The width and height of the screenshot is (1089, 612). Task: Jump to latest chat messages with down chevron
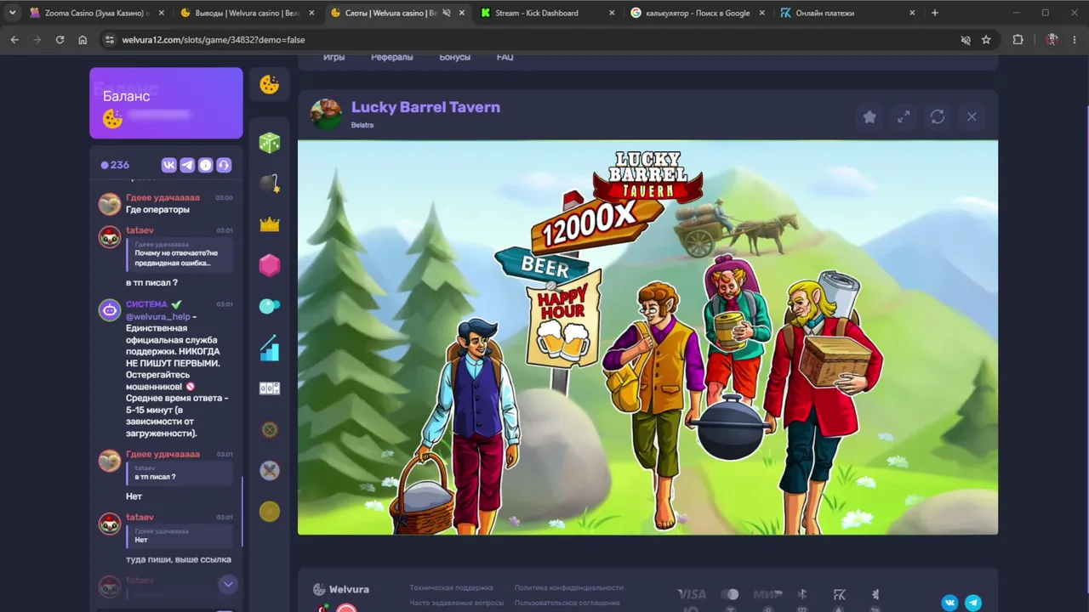[x=228, y=584]
